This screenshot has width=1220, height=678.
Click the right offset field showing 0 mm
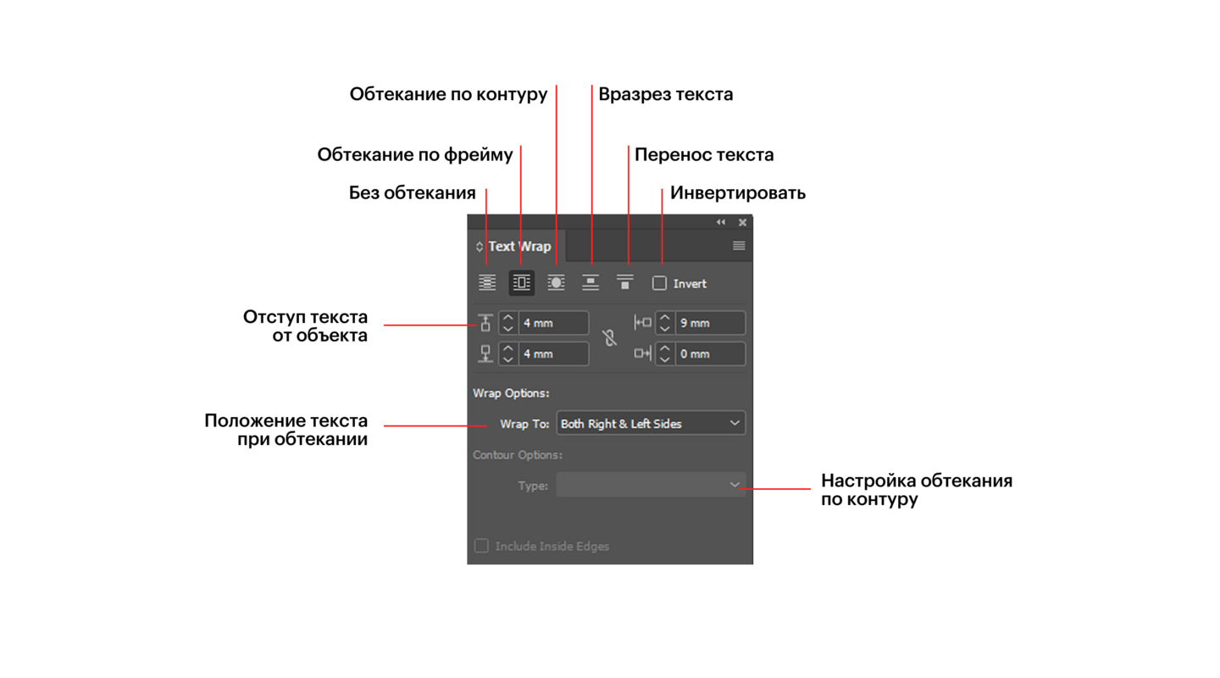coord(710,353)
